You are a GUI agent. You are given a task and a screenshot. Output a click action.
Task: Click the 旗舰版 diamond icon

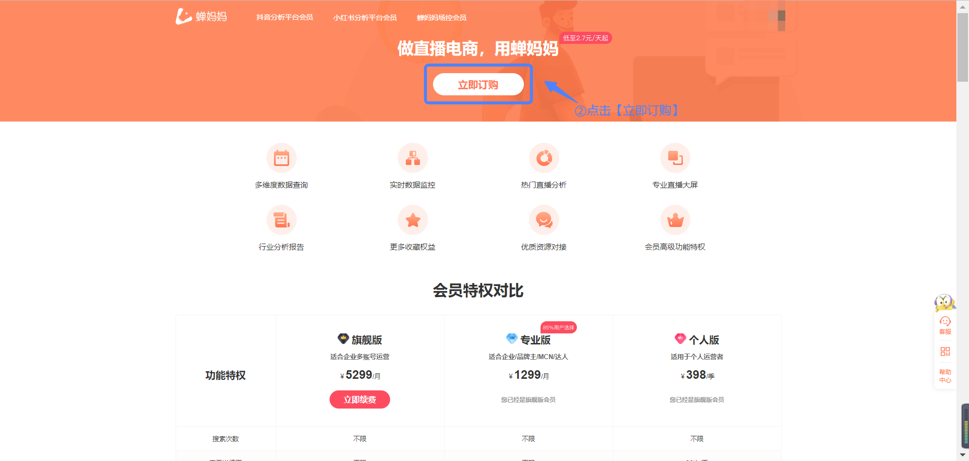click(343, 338)
